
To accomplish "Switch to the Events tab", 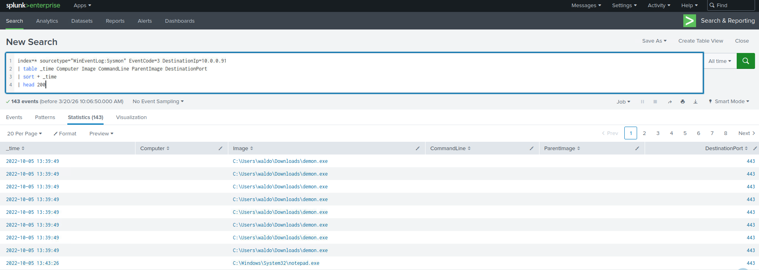I will (x=14, y=117).
